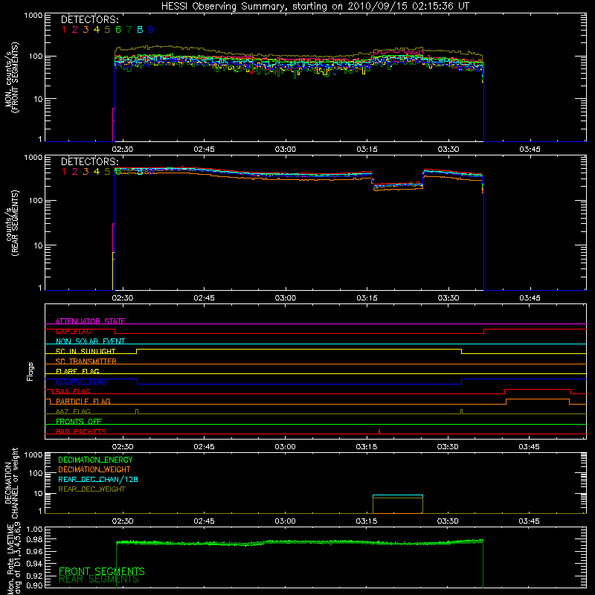595x595 pixels.
Task: Select orange detector 3 in front segments legend
Action: click(86, 30)
